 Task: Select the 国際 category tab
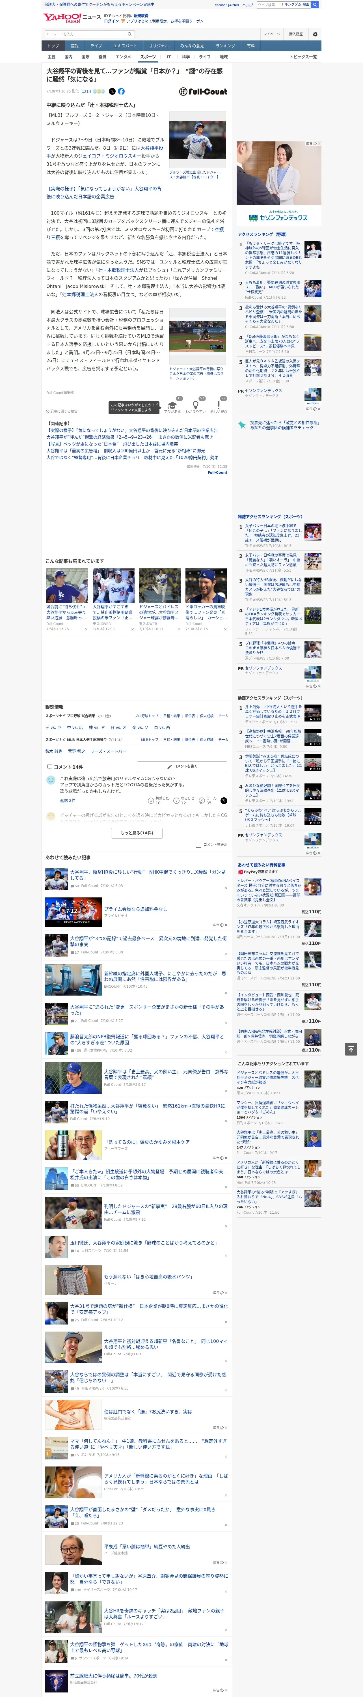click(x=85, y=57)
